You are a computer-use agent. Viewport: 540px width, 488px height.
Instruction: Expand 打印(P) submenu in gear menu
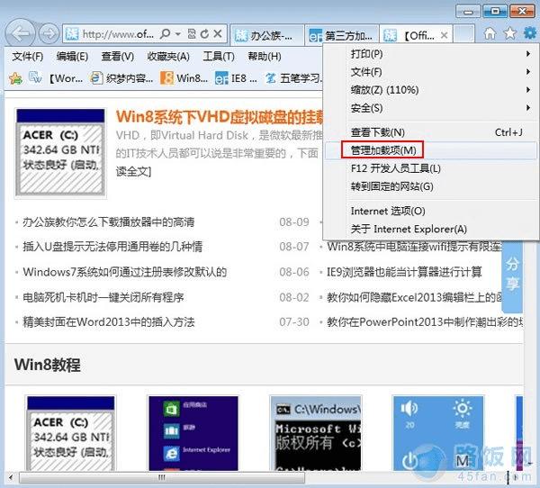coord(431,54)
